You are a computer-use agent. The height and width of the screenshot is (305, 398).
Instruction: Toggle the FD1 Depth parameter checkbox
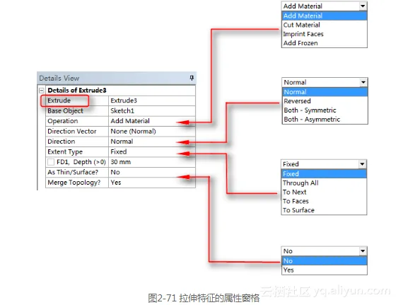[51, 162]
